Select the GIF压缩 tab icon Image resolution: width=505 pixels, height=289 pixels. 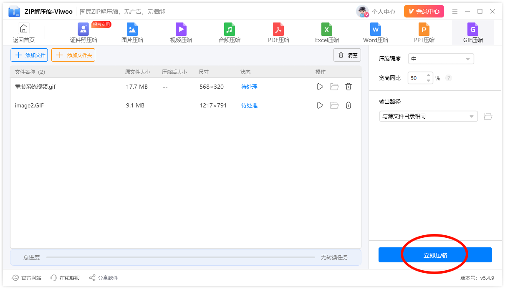[473, 29]
